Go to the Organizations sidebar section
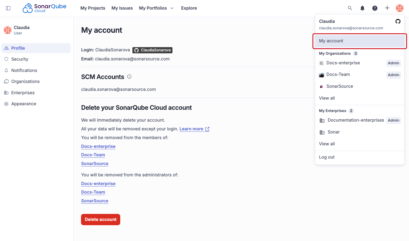Image resolution: width=409 pixels, height=241 pixels. coord(36,82)
